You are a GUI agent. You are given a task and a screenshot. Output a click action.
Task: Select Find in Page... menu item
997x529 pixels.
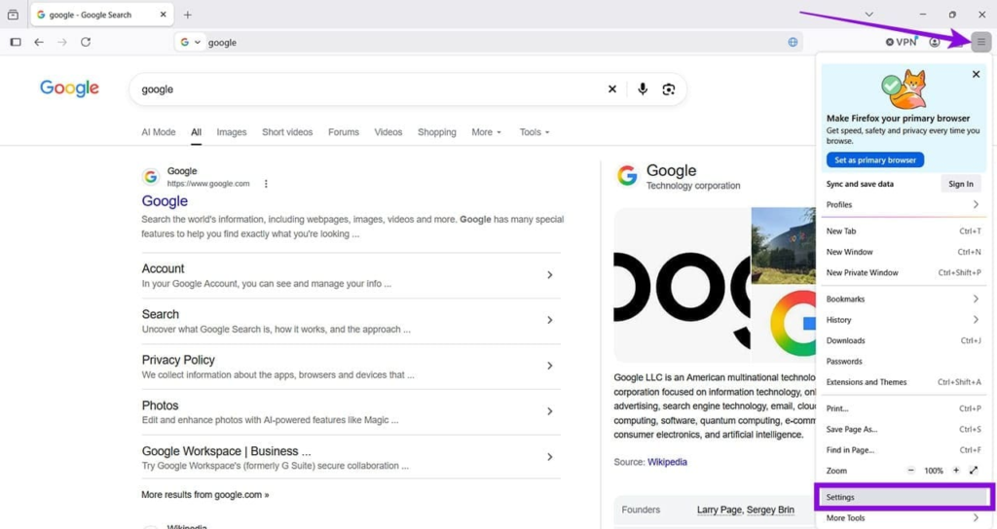coord(903,449)
